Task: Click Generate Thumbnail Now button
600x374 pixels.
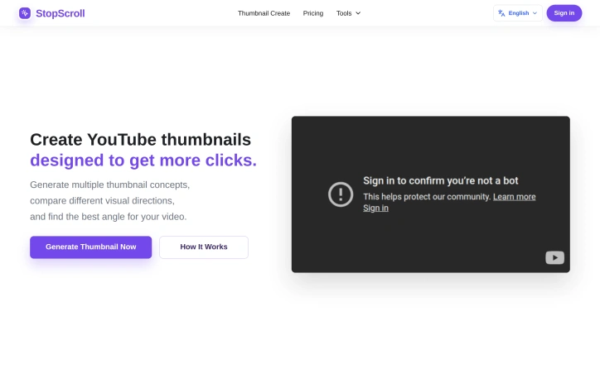Action: pyautogui.click(x=90, y=247)
